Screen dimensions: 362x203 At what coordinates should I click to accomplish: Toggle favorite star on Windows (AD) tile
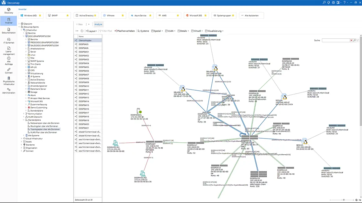[40, 15]
